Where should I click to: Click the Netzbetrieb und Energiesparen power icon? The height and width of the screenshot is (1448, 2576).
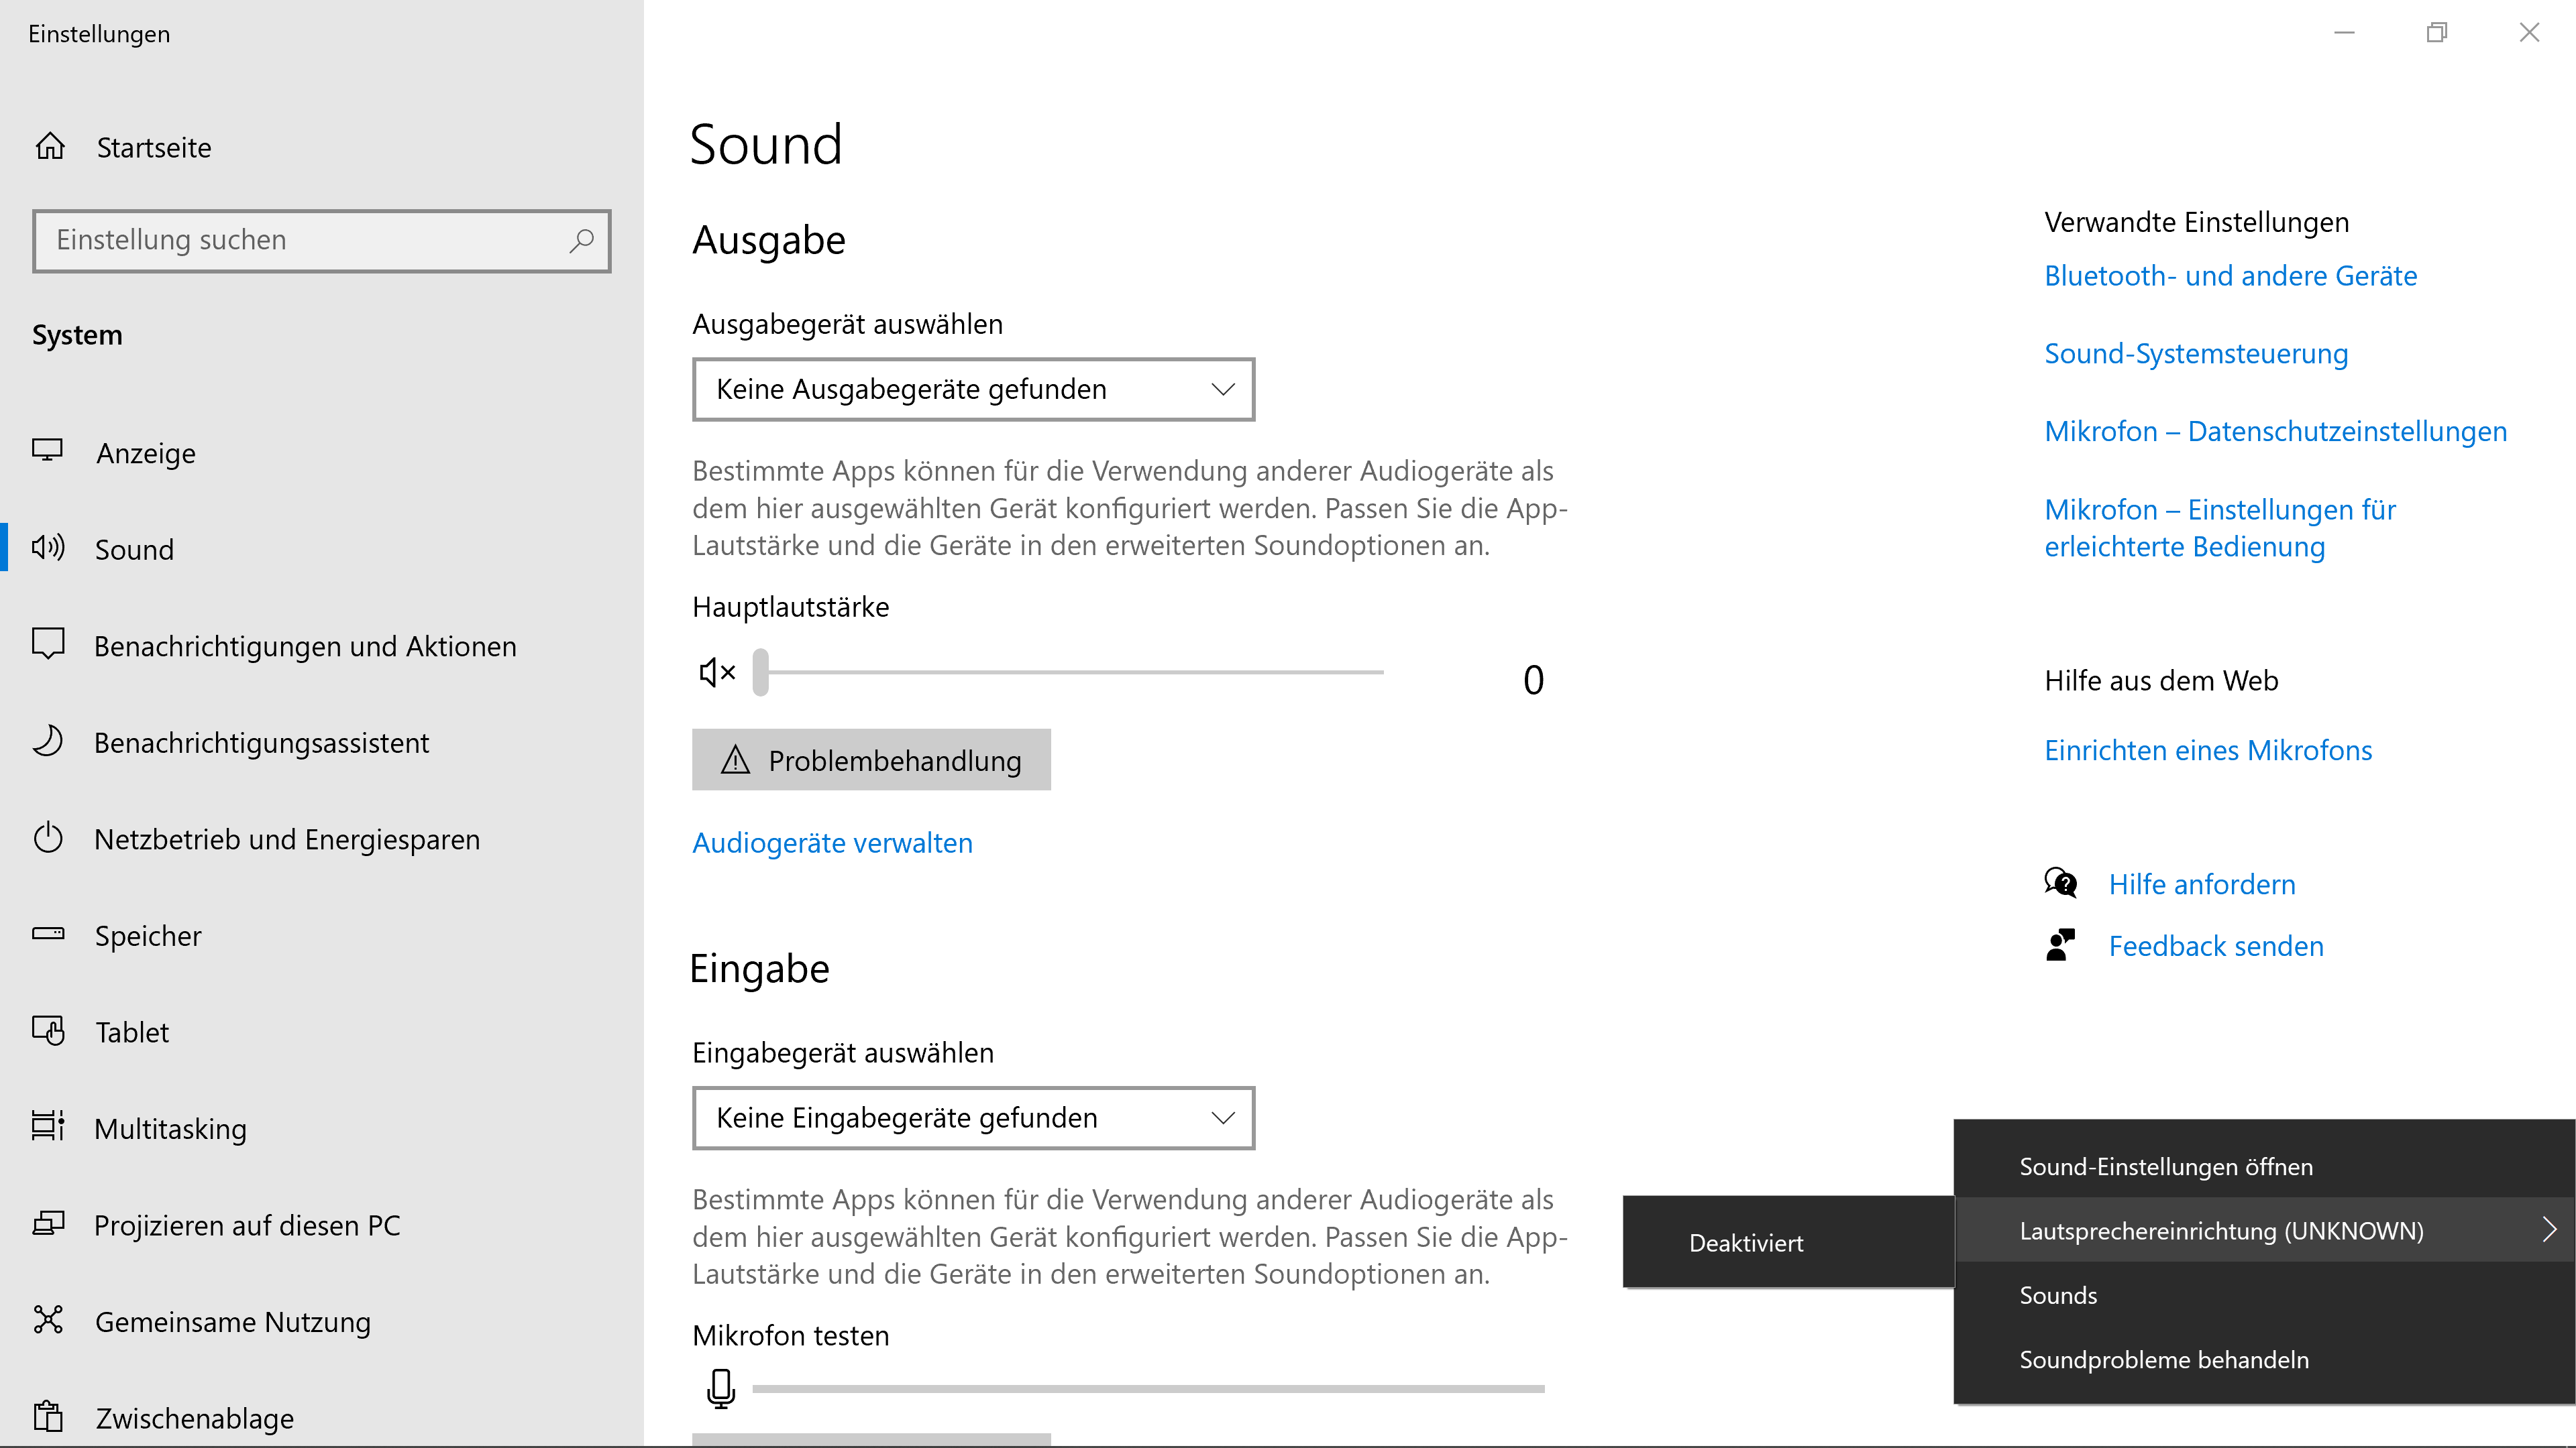48,837
